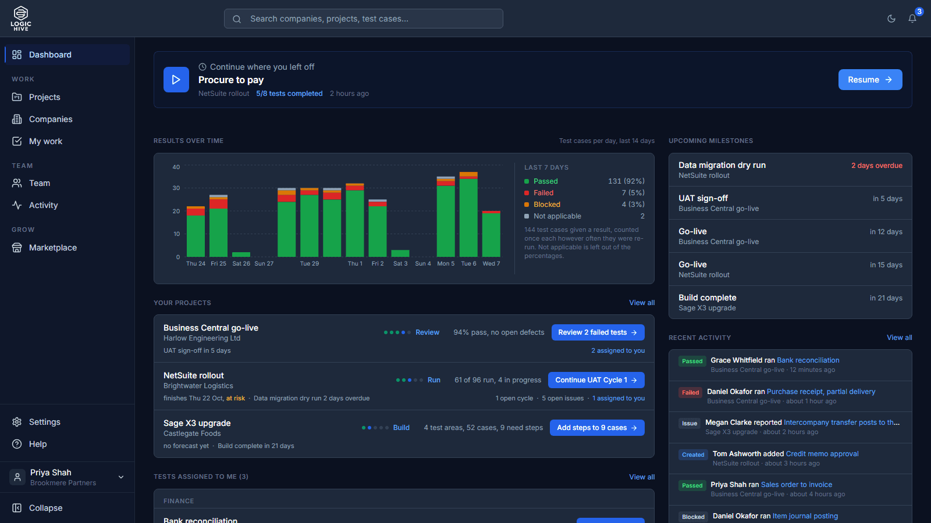Click Review 2 failed tests button
Viewport: 931px width, 523px height.
point(598,332)
